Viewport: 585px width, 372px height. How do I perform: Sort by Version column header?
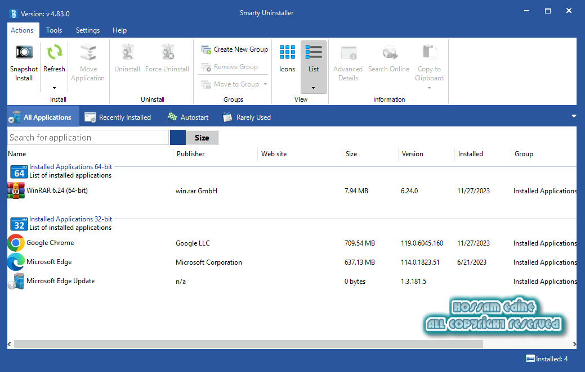point(412,154)
